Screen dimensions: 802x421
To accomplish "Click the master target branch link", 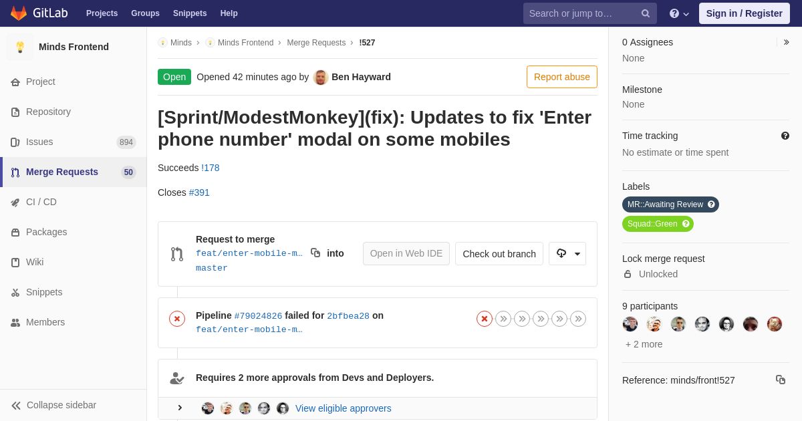I will click(x=212, y=268).
